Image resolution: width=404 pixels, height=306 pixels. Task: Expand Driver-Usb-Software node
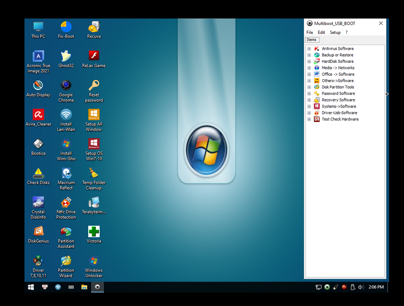coord(309,113)
